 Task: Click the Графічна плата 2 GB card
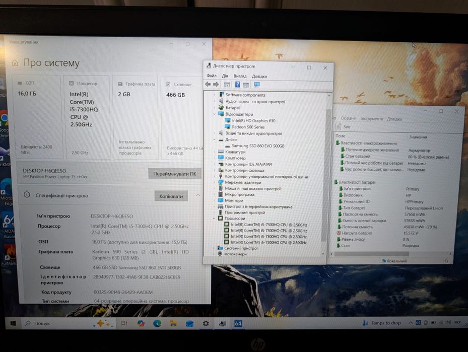(x=136, y=117)
